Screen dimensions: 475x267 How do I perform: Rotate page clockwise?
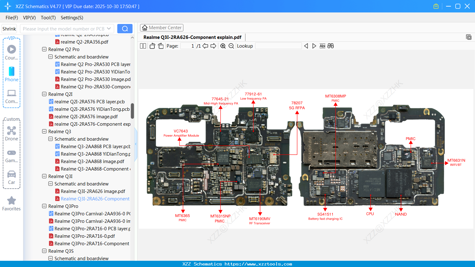(161, 46)
